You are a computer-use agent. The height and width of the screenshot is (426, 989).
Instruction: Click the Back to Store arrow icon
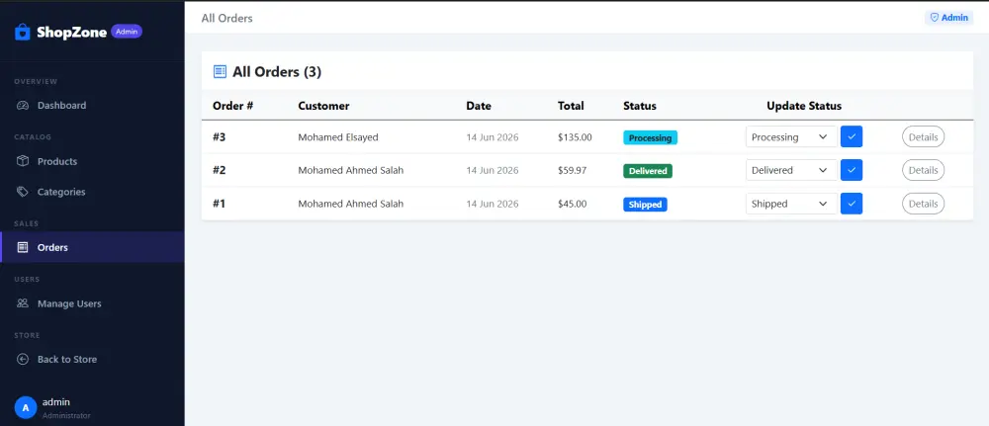(x=23, y=359)
